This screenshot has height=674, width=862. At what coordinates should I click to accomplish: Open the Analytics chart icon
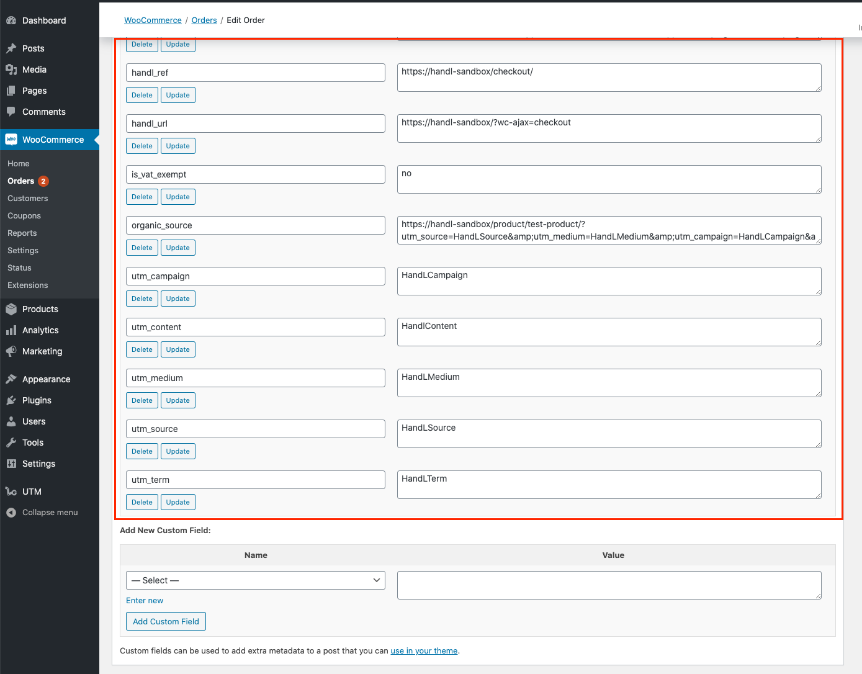coord(12,330)
